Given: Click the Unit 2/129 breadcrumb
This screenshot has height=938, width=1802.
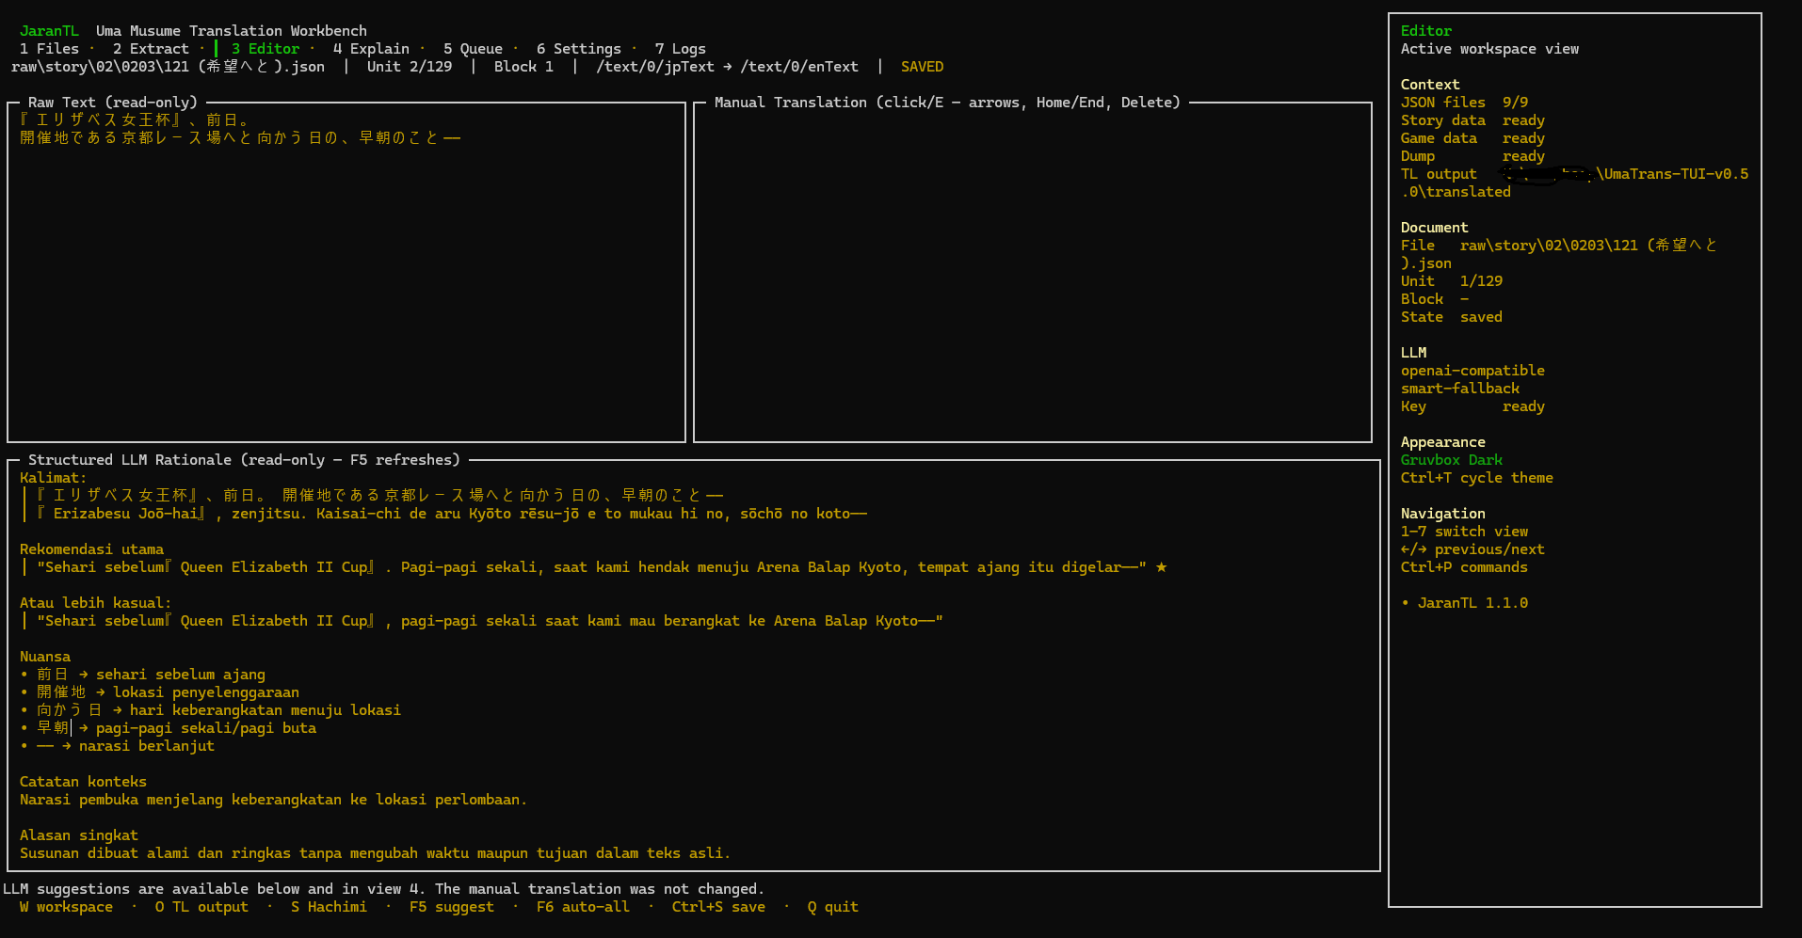Looking at the screenshot, I should 410,67.
